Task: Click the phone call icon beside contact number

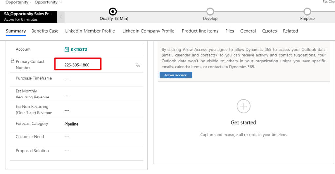Action: click(138, 65)
